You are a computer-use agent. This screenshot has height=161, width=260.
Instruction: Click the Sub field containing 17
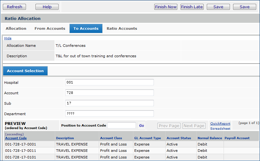(109, 103)
